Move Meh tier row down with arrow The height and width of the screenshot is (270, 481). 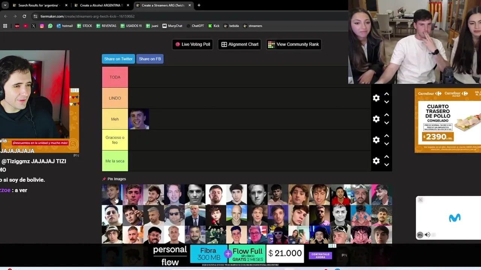[x=386, y=123]
